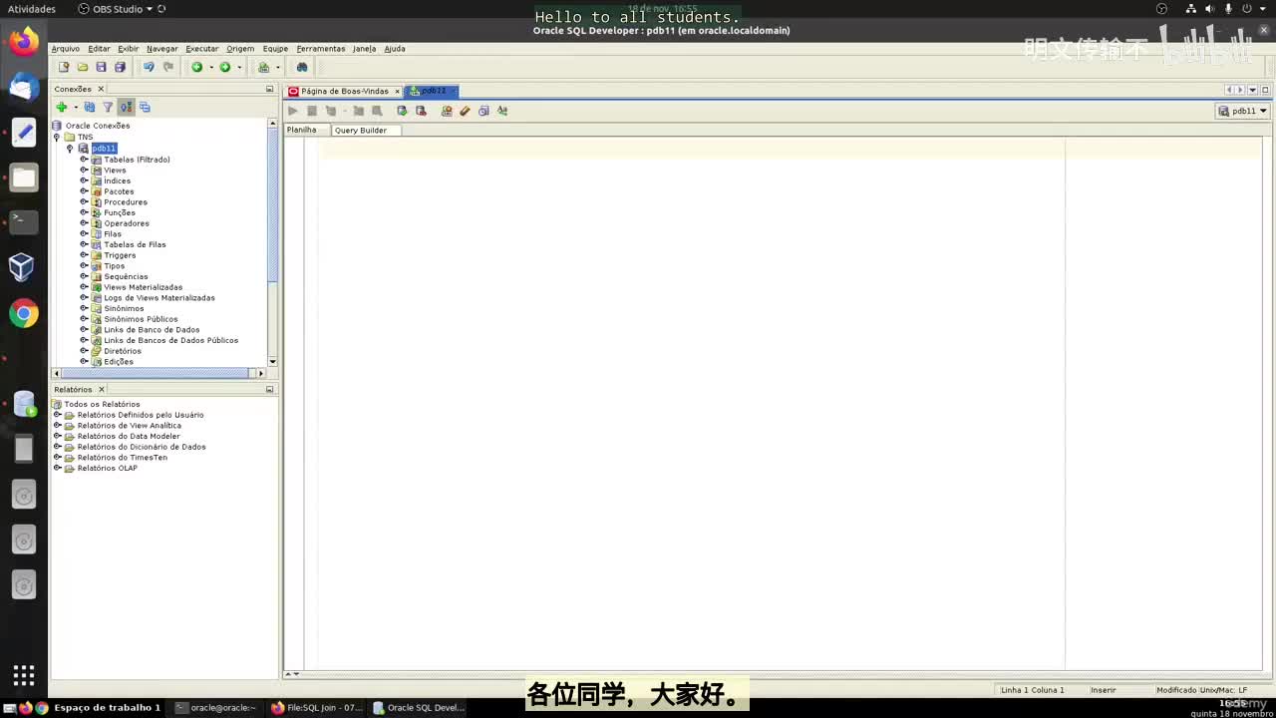Image resolution: width=1276 pixels, height=718 pixels.
Task: Open the new connection plus dropdown arrow
Action: tap(75, 108)
